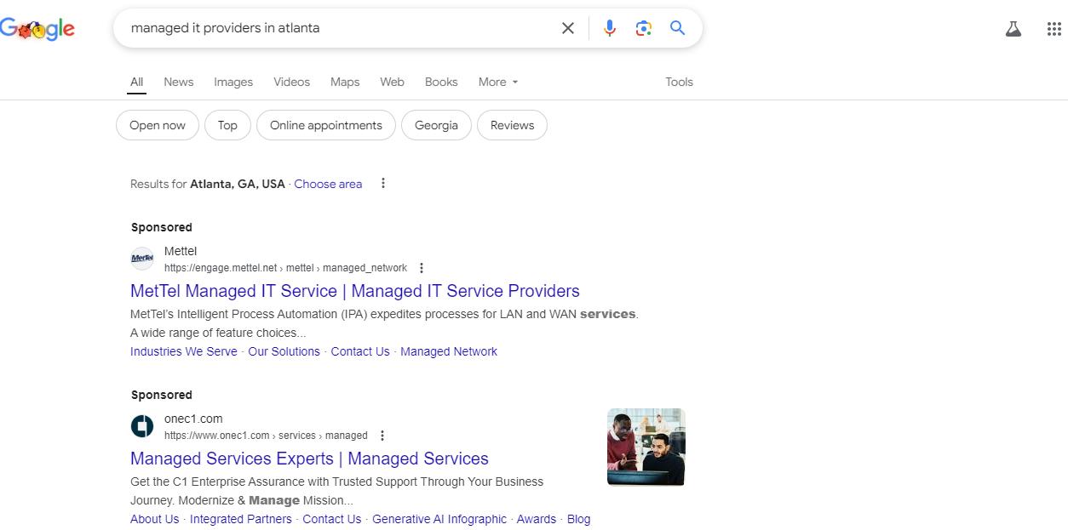Viewport: 1068px width, 530px height.
Task: Open the Awards sitelink
Action: [537, 519]
